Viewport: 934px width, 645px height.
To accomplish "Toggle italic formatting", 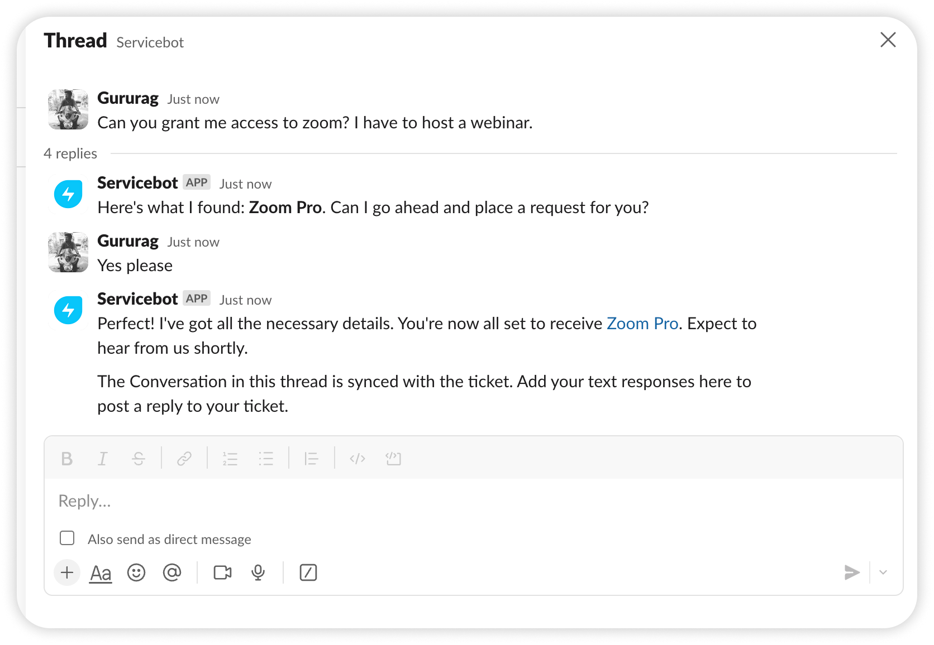I will click(x=103, y=459).
